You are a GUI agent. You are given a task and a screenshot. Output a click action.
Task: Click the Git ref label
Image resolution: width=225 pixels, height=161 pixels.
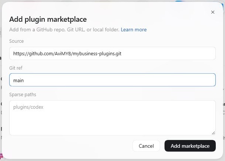click(x=16, y=68)
